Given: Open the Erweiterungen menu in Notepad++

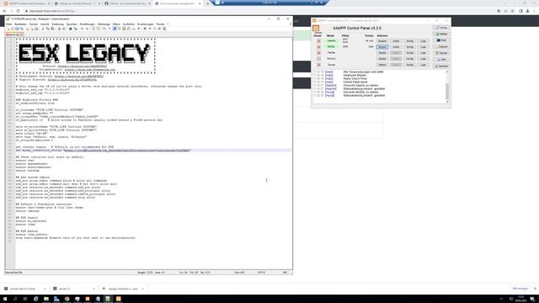Looking at the screenshot, I should pos(145,24).
